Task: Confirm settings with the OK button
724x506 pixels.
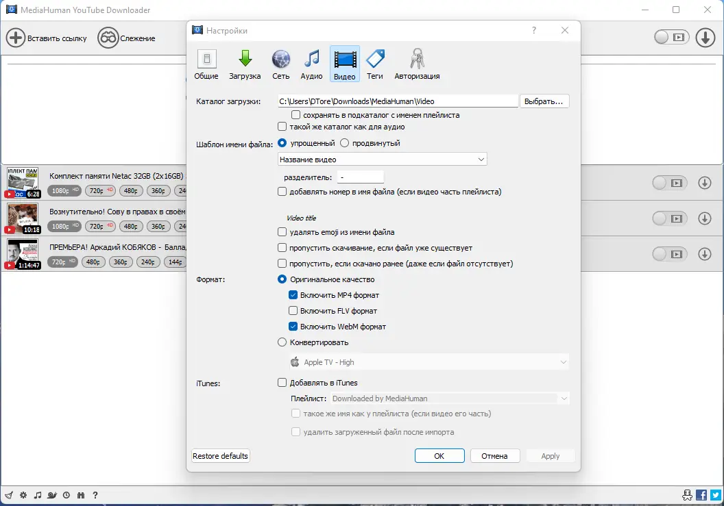Action: [x=439, y=456]
